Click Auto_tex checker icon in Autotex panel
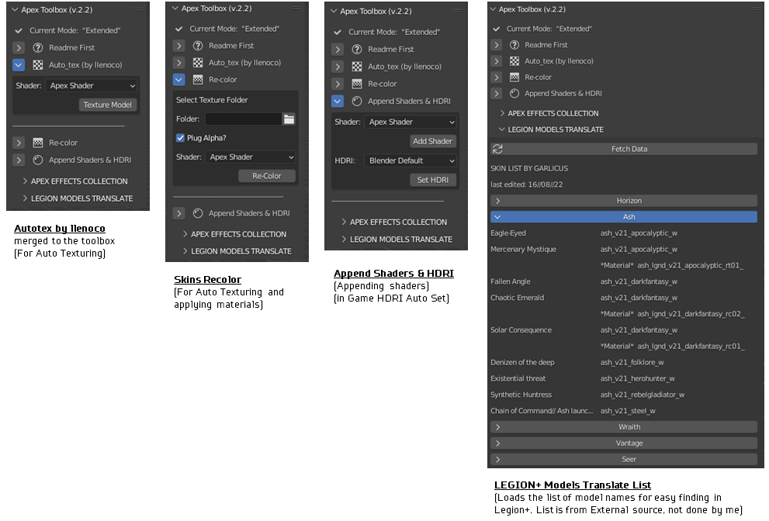This screenshot has height=521, width=769. pyautogui.click(x=38, y=64)
